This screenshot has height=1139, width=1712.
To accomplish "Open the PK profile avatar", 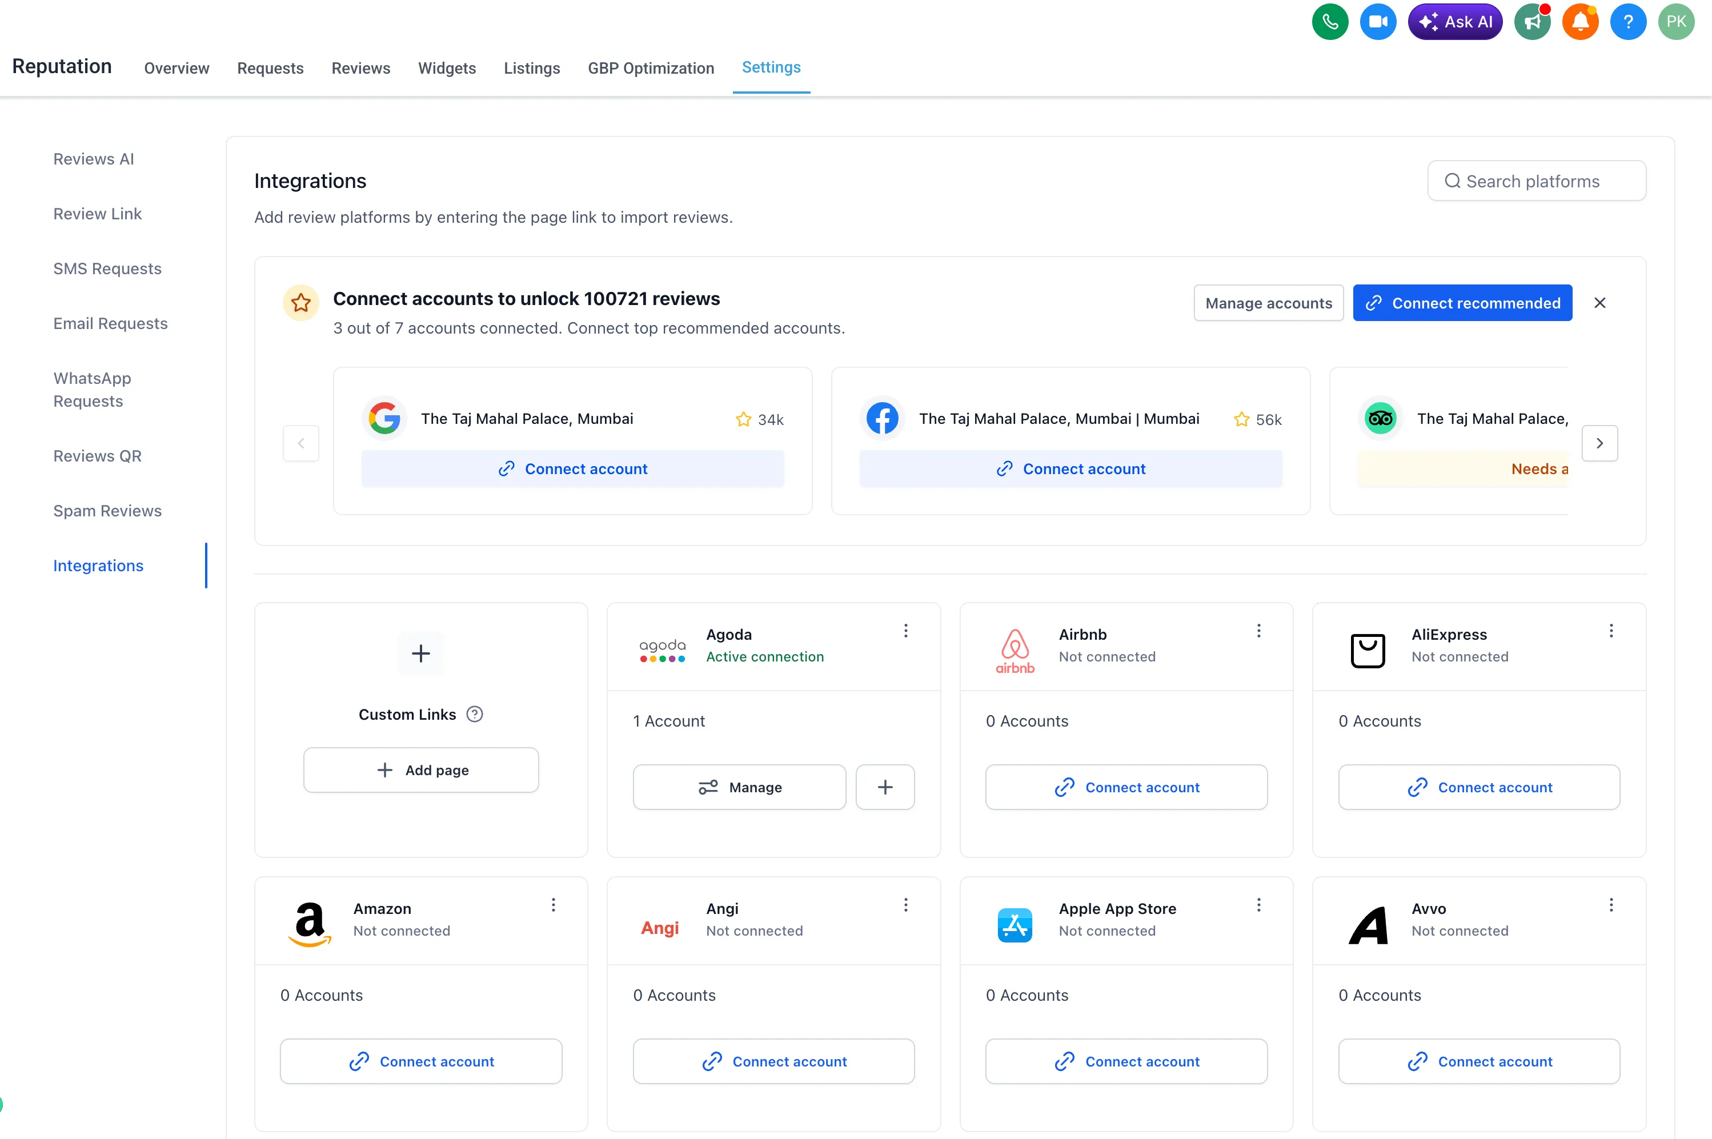I will click(x=1677, y=22).
